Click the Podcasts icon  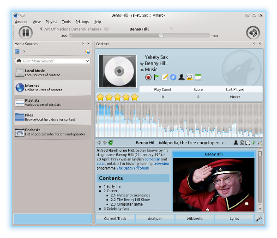[19, 132]
